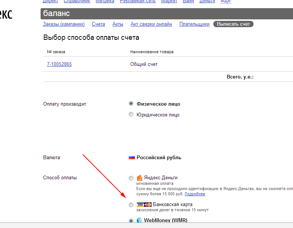Click the 'Способ оплаты:' label
293x228 pixels.
(61, 177)
